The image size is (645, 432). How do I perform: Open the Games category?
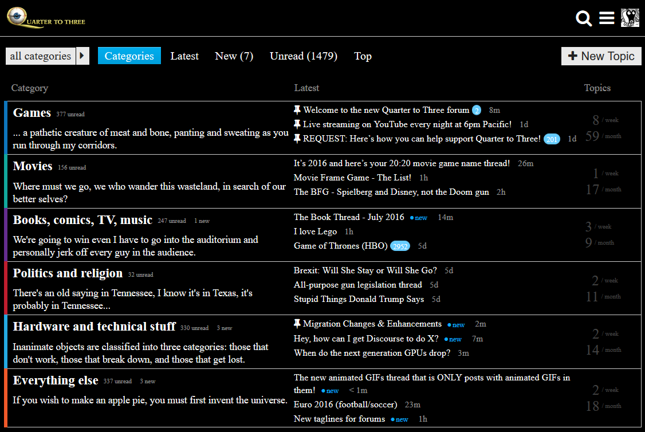(x=32, y=113)
